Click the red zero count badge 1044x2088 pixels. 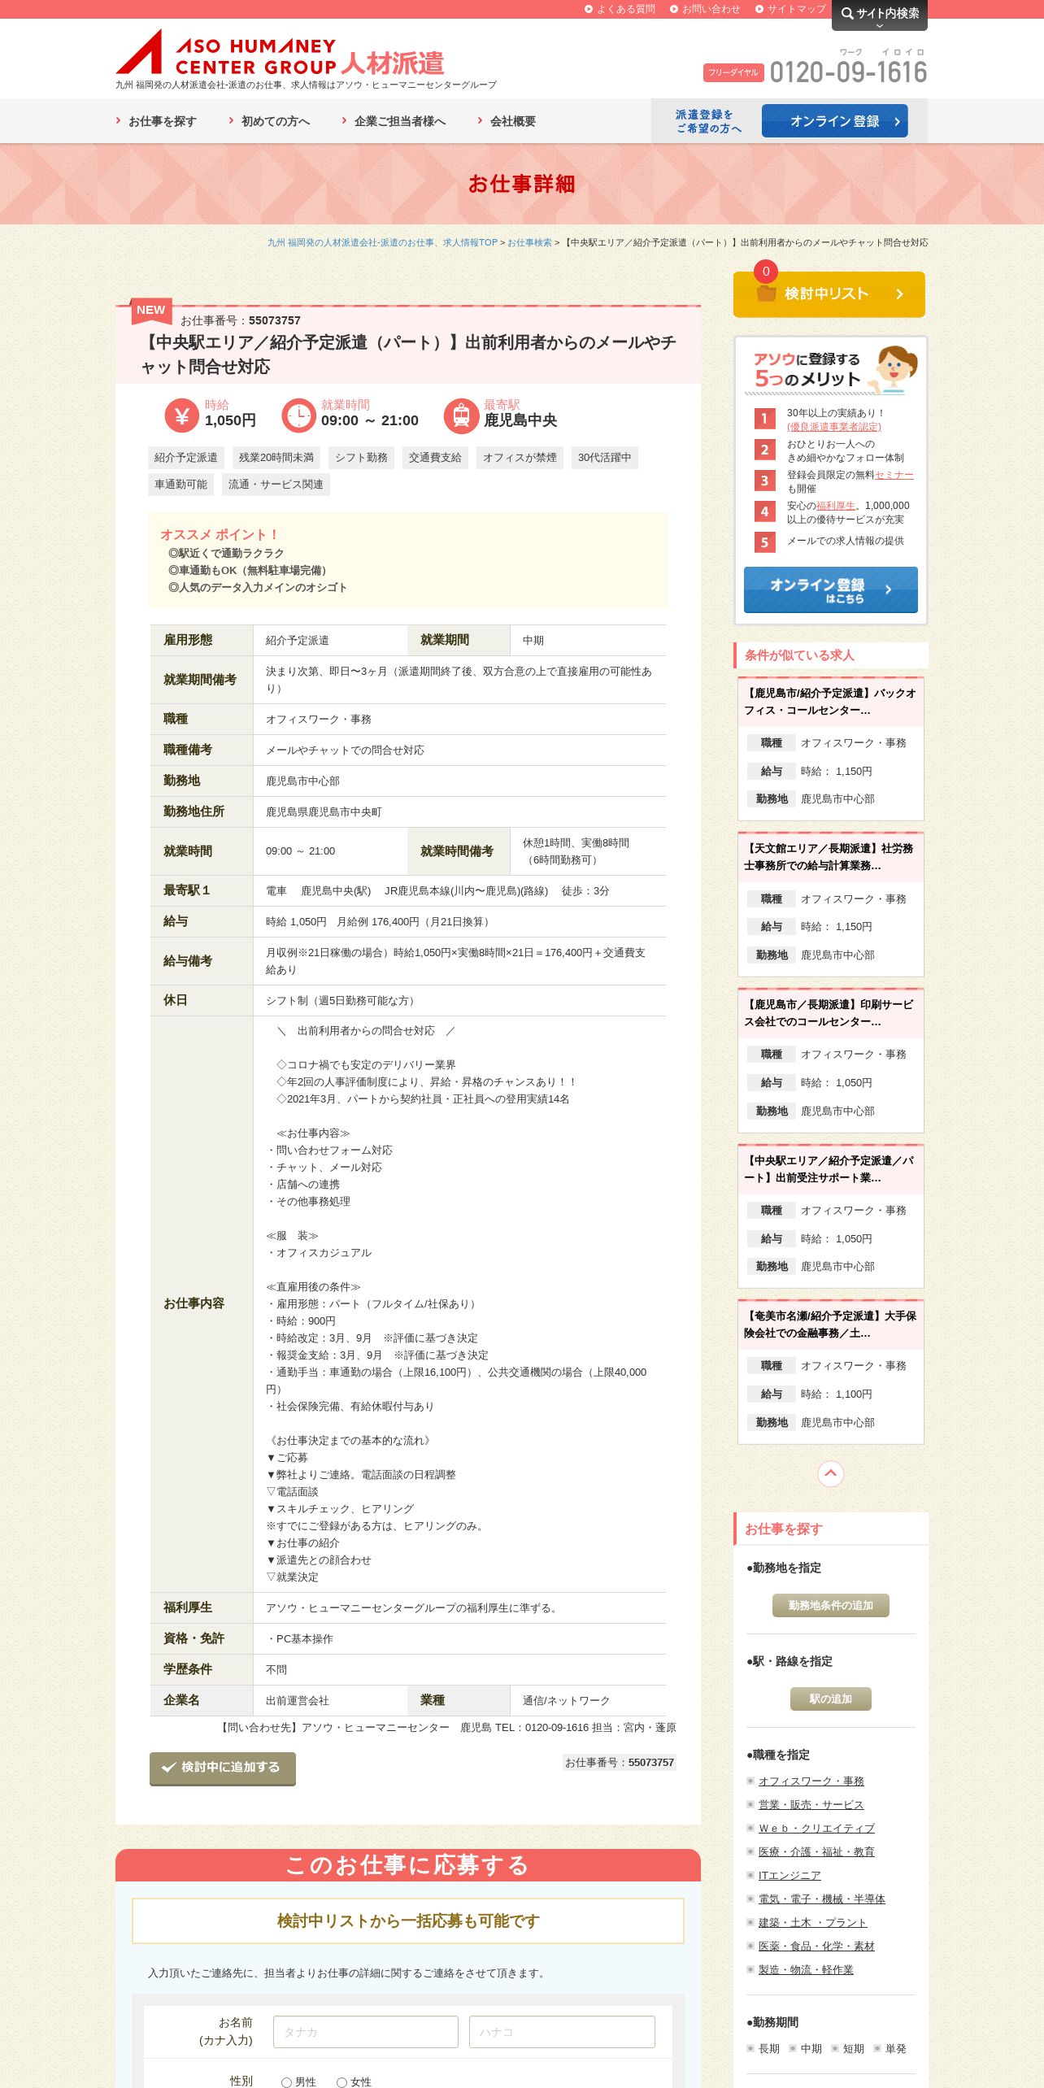[x=766, y=272]
